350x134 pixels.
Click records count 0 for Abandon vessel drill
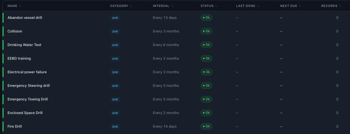tap(337, 18)
